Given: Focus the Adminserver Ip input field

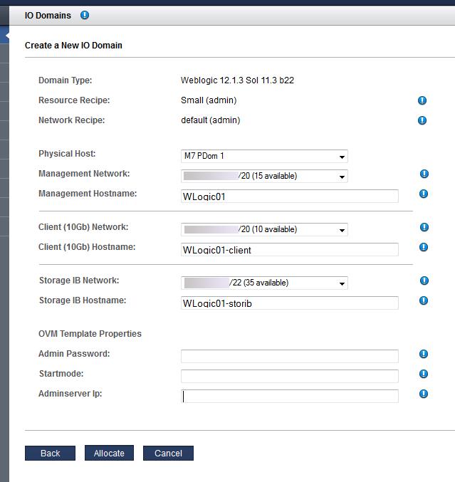Looking at the screenshot, I should pos(290,397).
